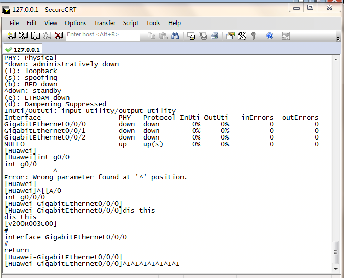
Task: Click the '[V200R003C00]' version line
Action: [x=31, y=224]
